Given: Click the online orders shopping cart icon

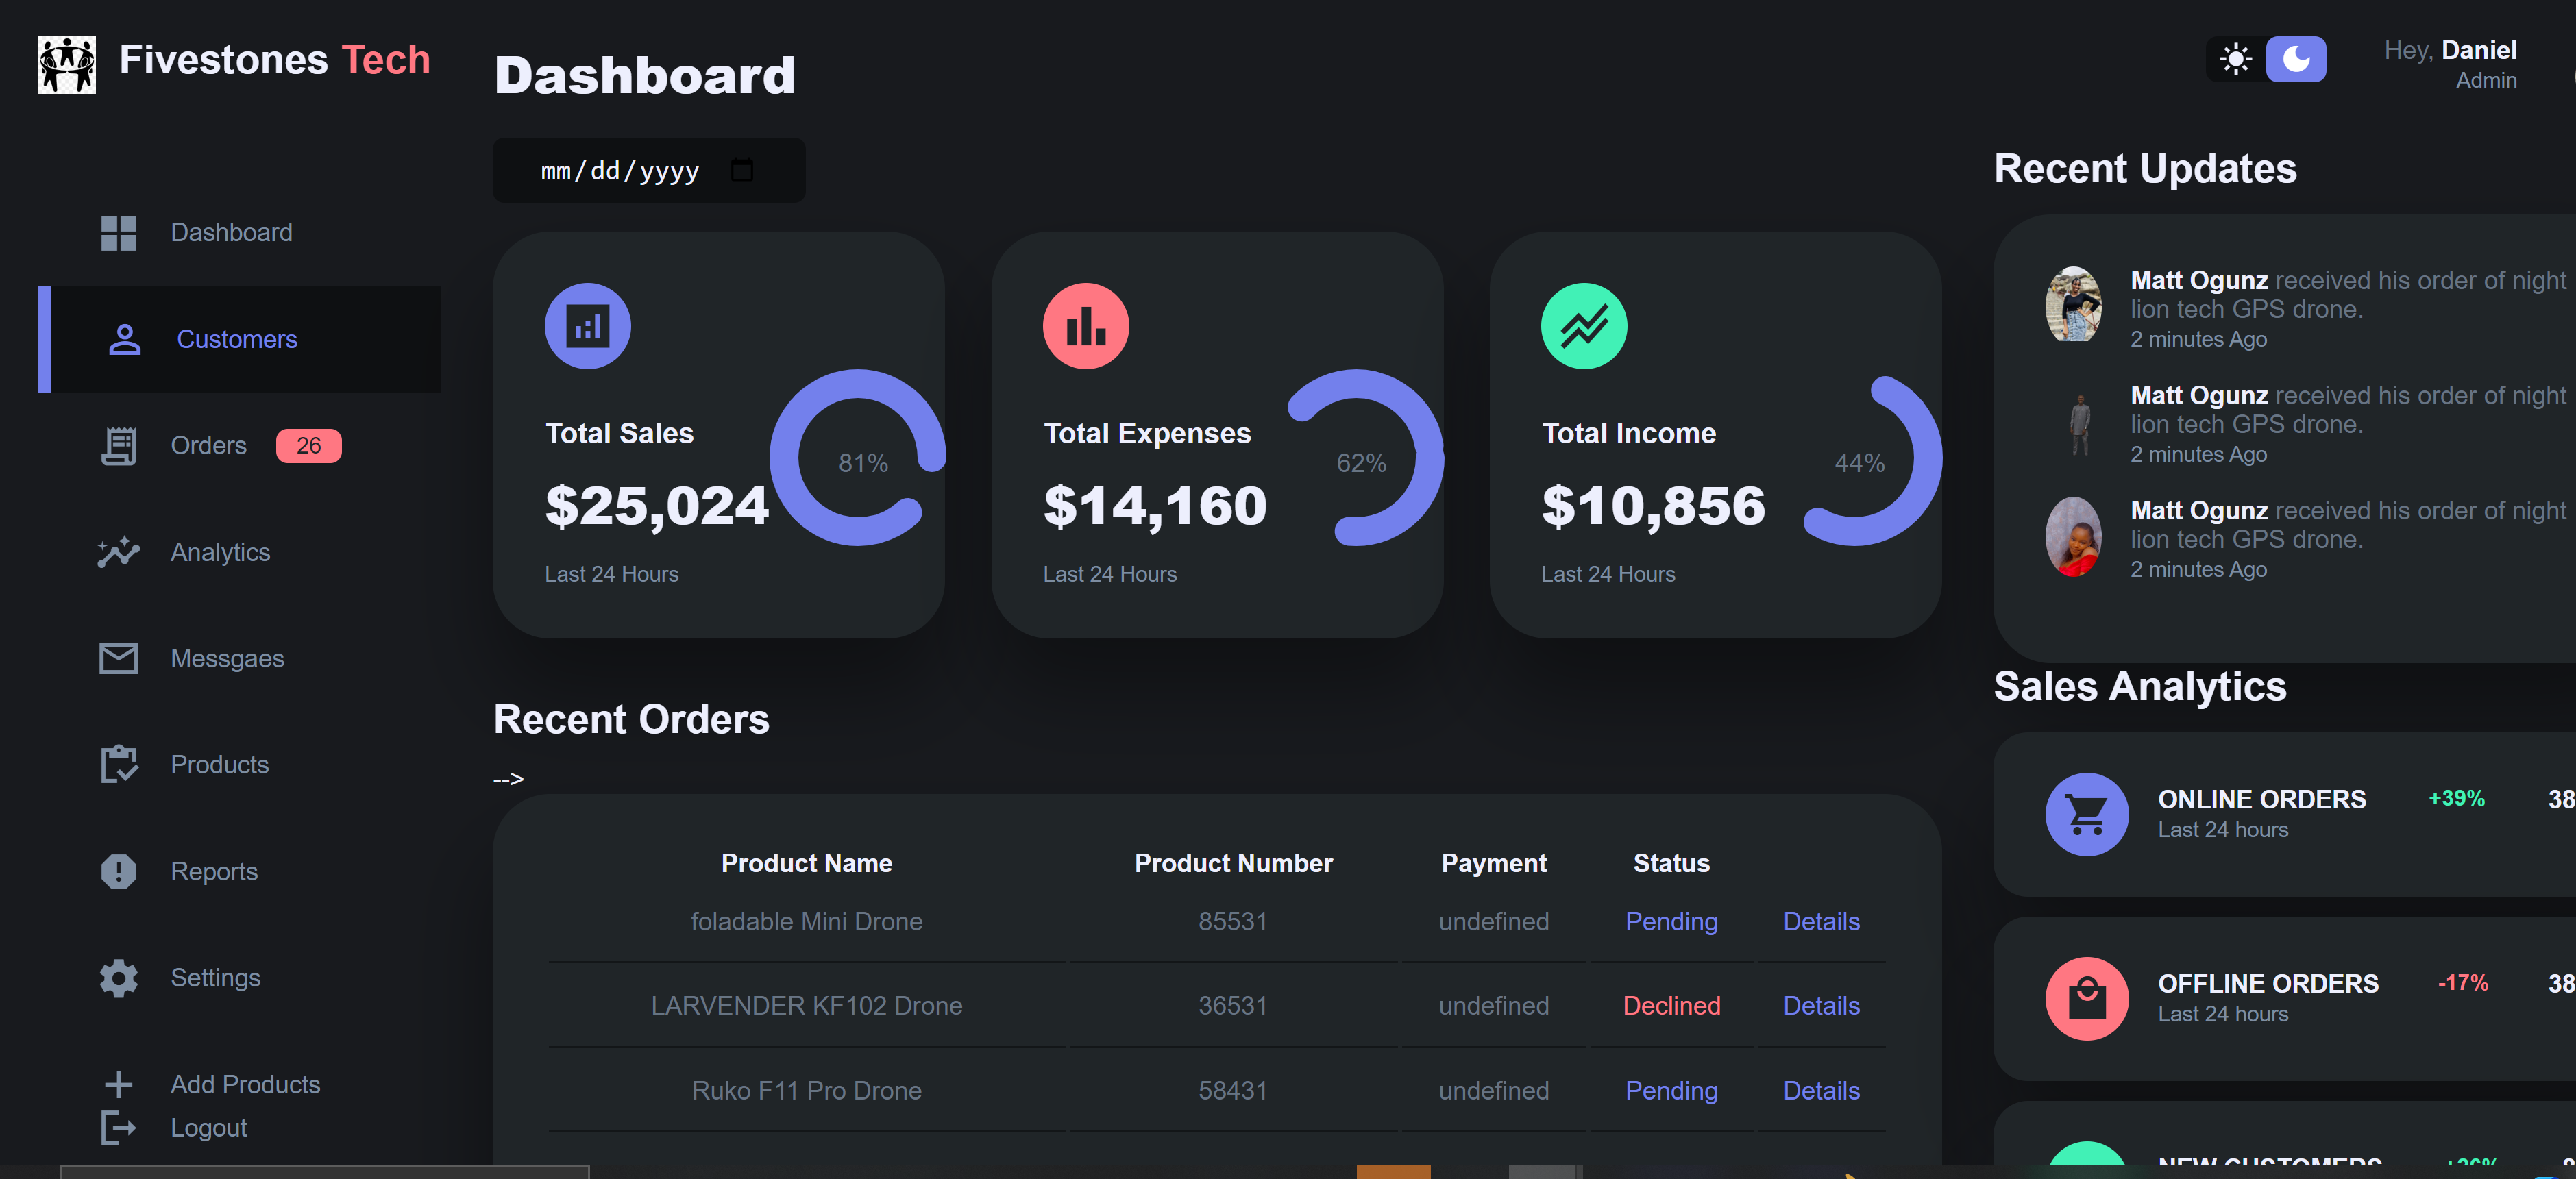Looking at the screenshot, I should click(2086, 814).
